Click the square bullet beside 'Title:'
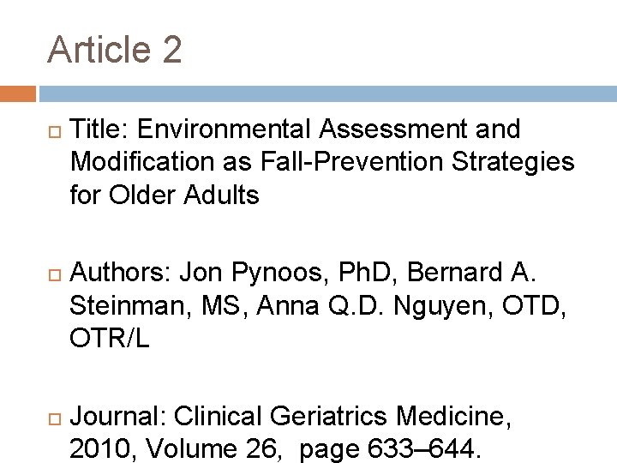This screenshot has width=617, height=463. pos(55,131)
